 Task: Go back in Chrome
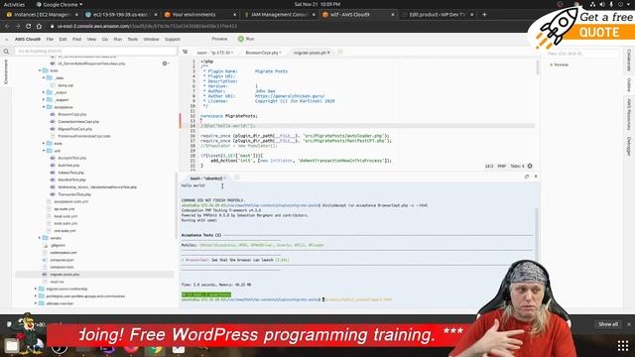point(7,26)
